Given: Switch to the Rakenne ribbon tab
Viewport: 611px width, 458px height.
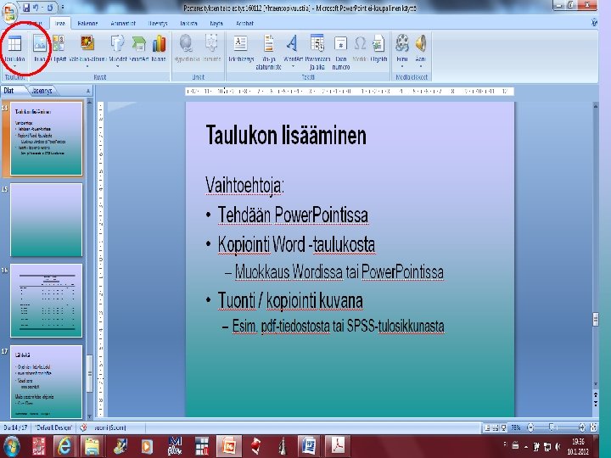Looking at the screenshot, I should (87, 24).
